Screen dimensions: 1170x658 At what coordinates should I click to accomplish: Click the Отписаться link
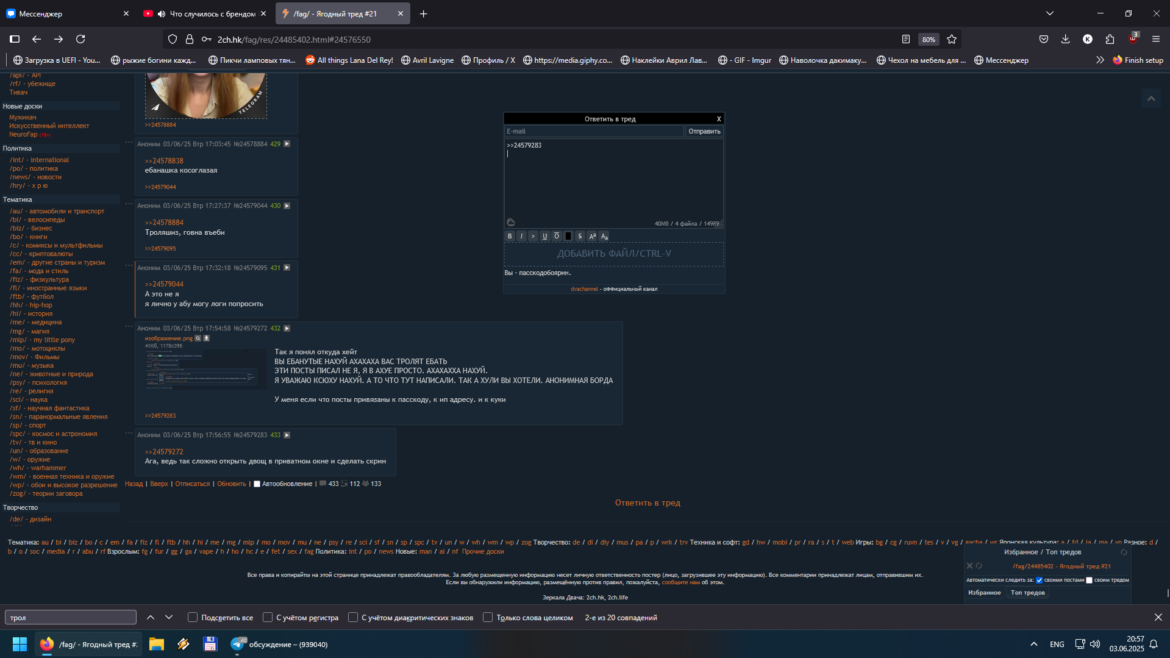click(192, 484)
